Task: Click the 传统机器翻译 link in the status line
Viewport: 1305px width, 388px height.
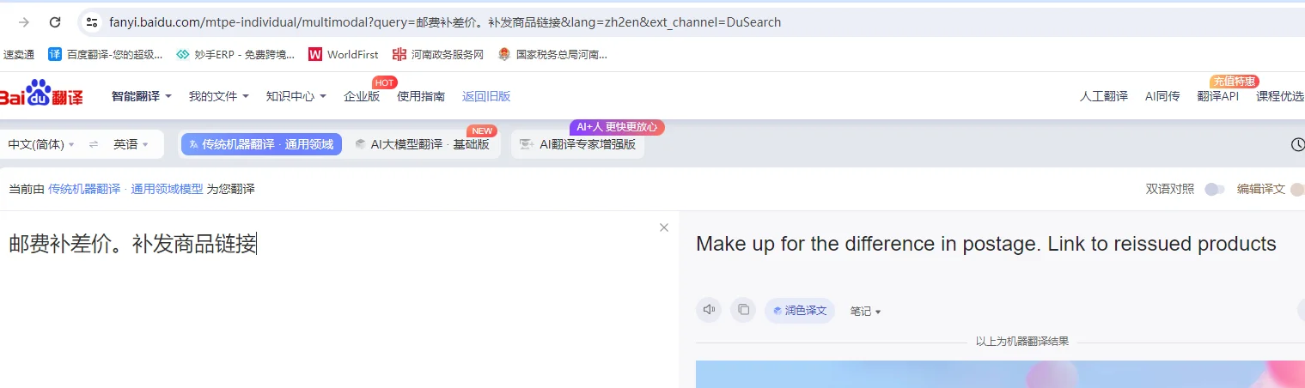Action: pos(84,189)
